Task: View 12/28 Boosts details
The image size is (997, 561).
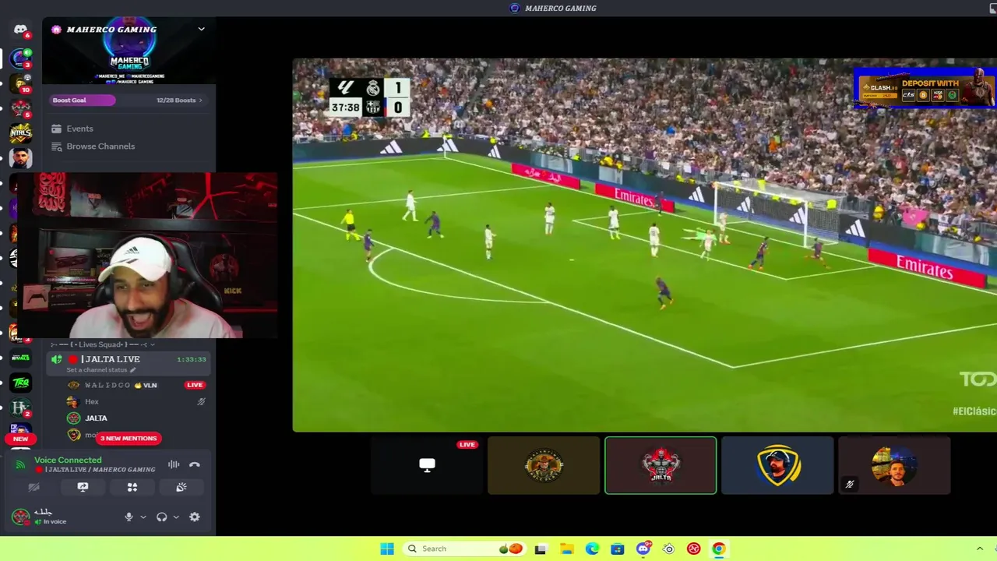Action: (x=179, y=101)
